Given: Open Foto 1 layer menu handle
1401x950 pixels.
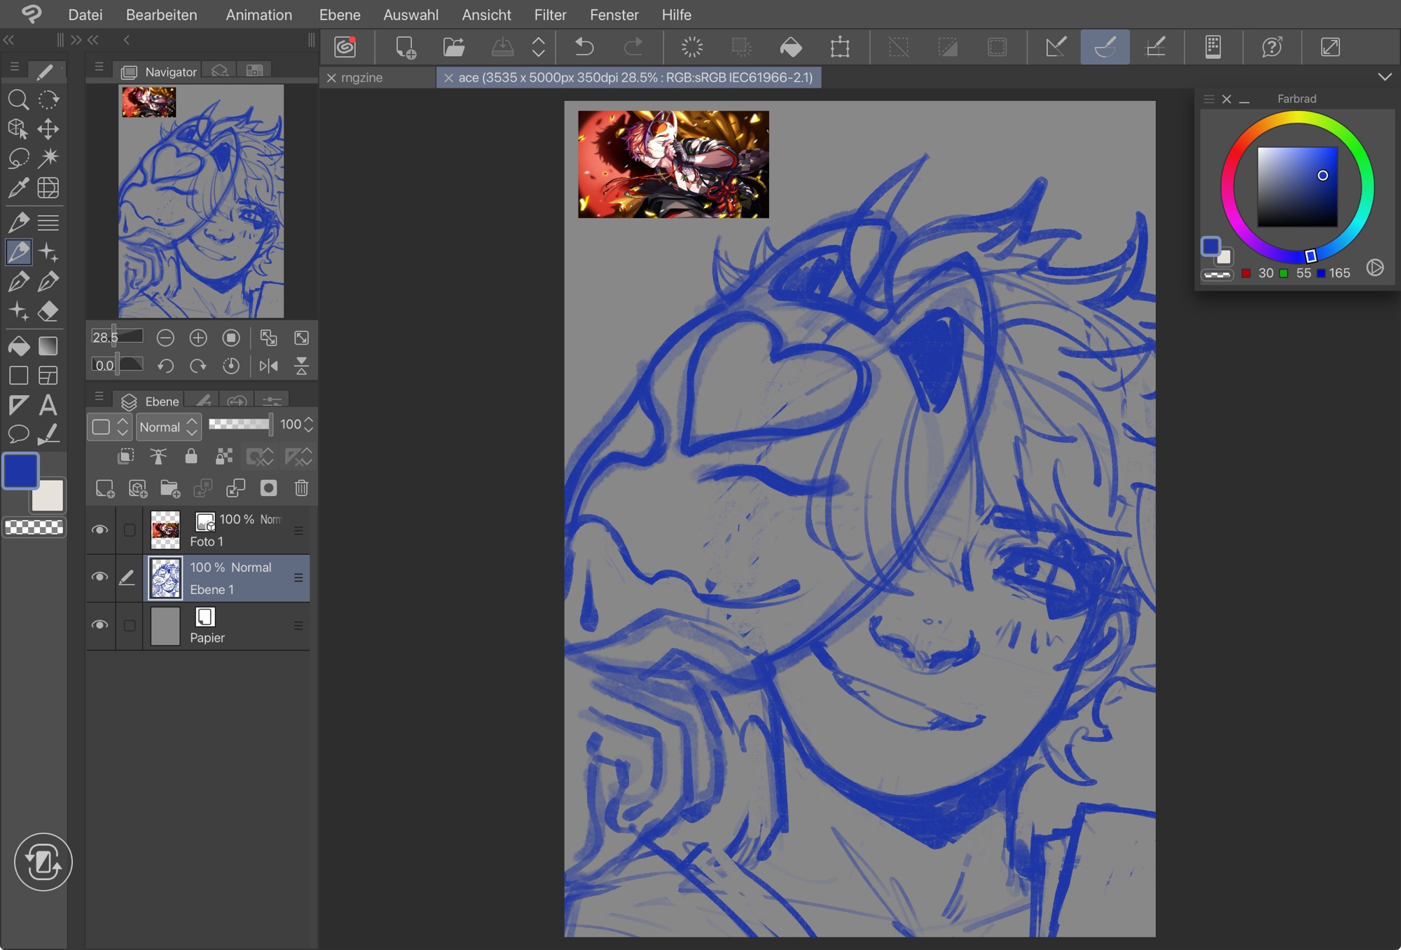Looking at the screenshot, I should point(298,530).
